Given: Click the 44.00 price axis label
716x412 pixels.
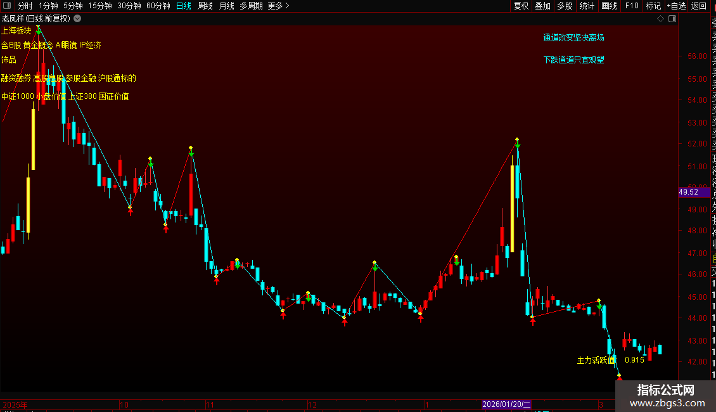Looking at the screenshot, I should click(697, 318).
